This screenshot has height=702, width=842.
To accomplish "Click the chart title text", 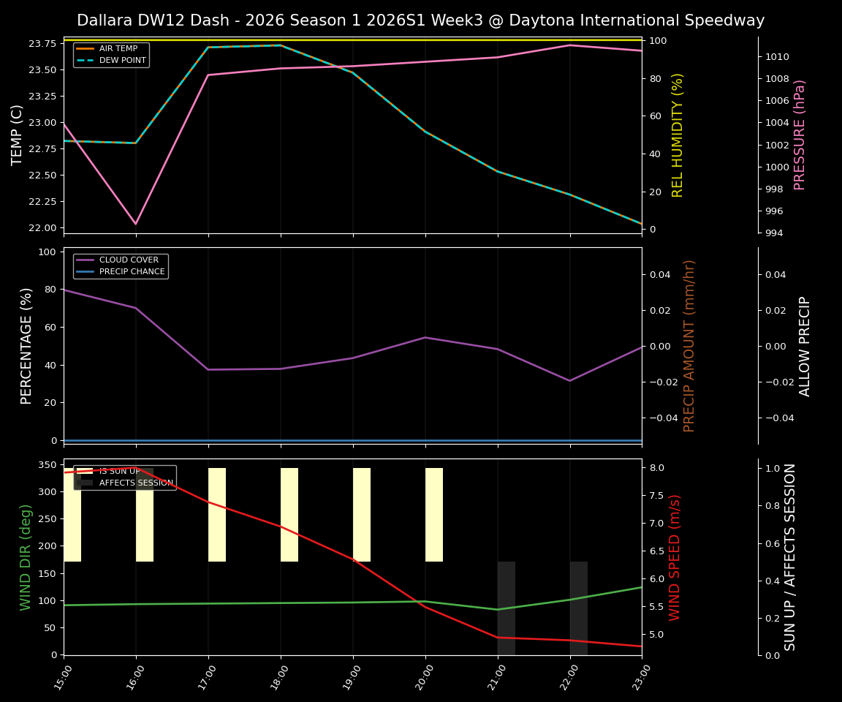I will point(421,20).
